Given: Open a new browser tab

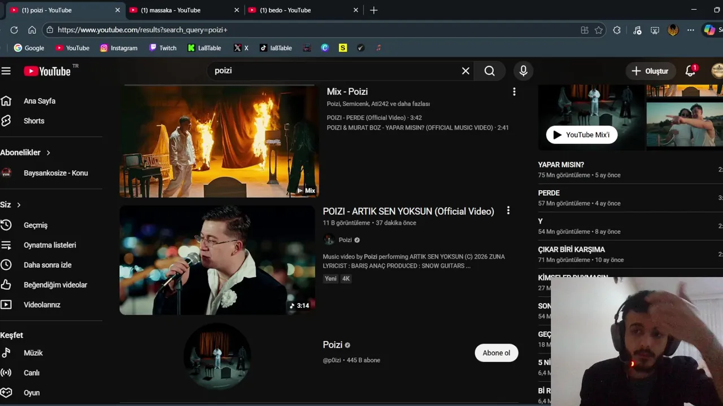Looking at the screenshot, I should tap(373, 10).
